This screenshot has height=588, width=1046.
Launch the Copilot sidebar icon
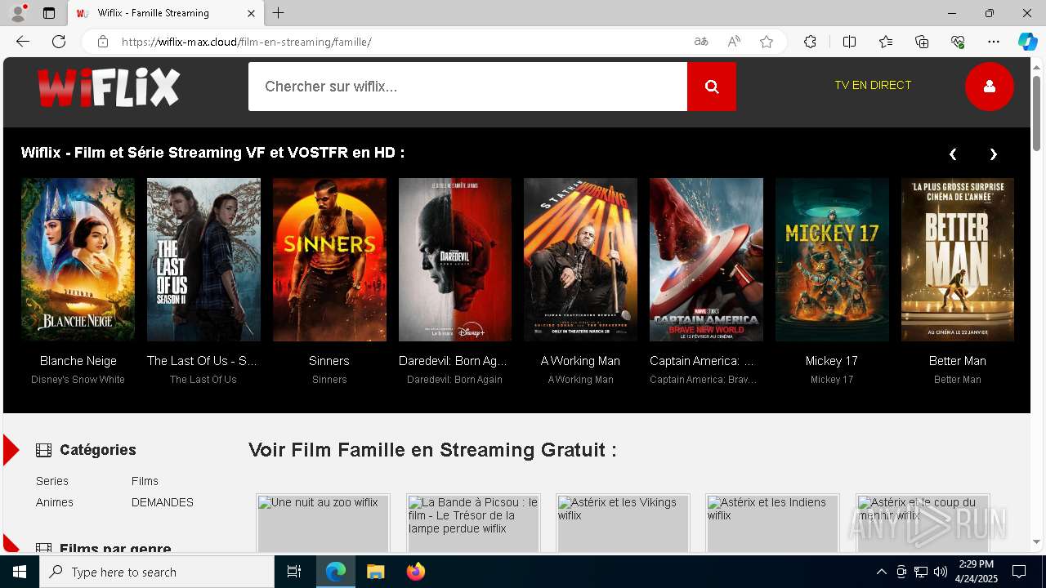coord(1027,42)
